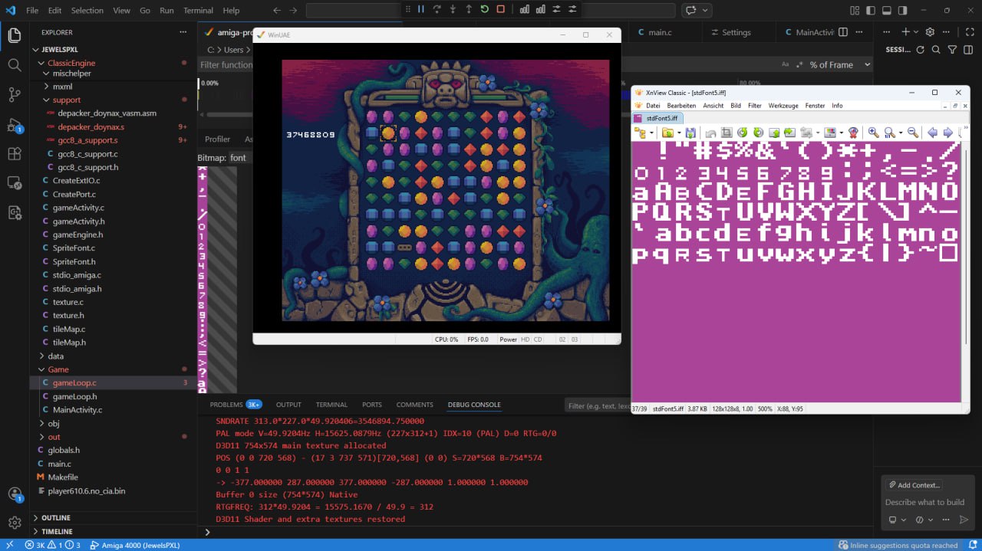
Task: Open the Run and Debug view
Action: pyautogui.click(x=15, y=125)
